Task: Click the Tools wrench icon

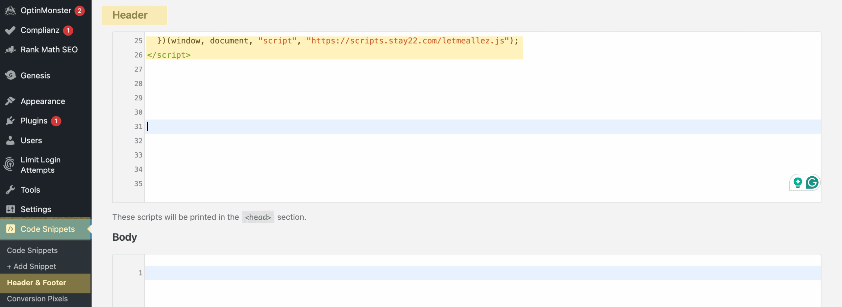Action: 10,190
